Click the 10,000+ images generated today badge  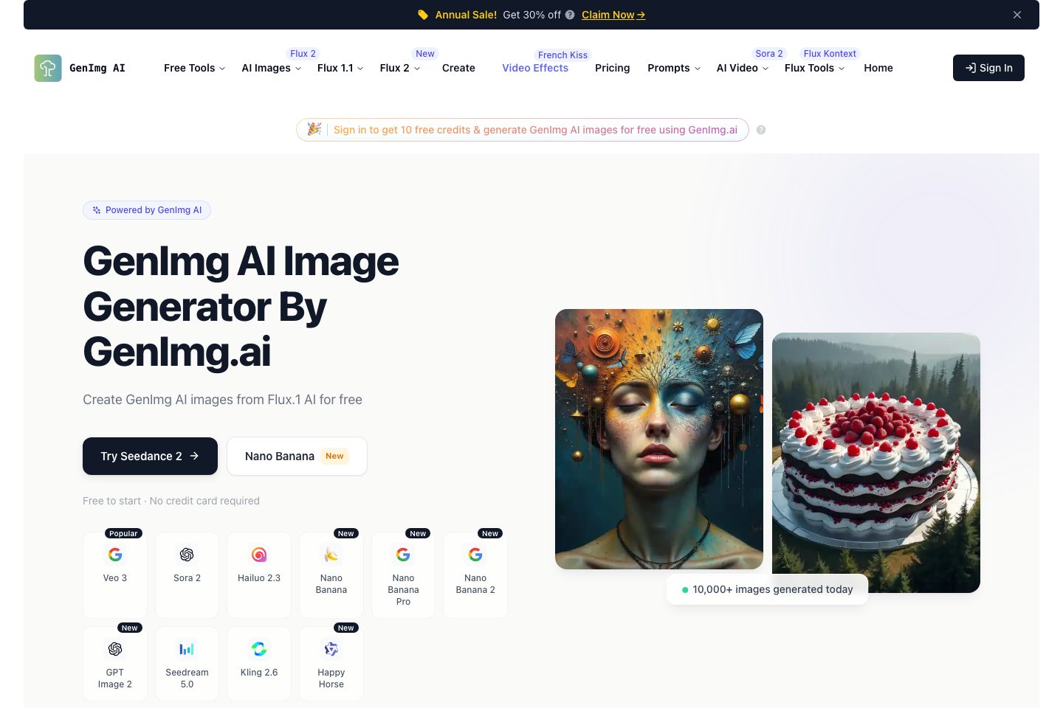point(767,589)
